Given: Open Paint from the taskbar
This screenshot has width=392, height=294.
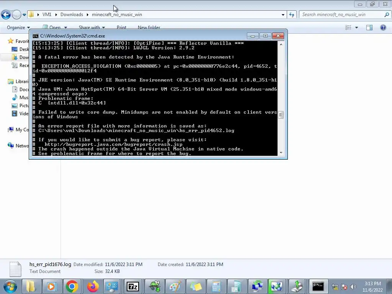Looking at the screenshot, I should pos(175,286).
